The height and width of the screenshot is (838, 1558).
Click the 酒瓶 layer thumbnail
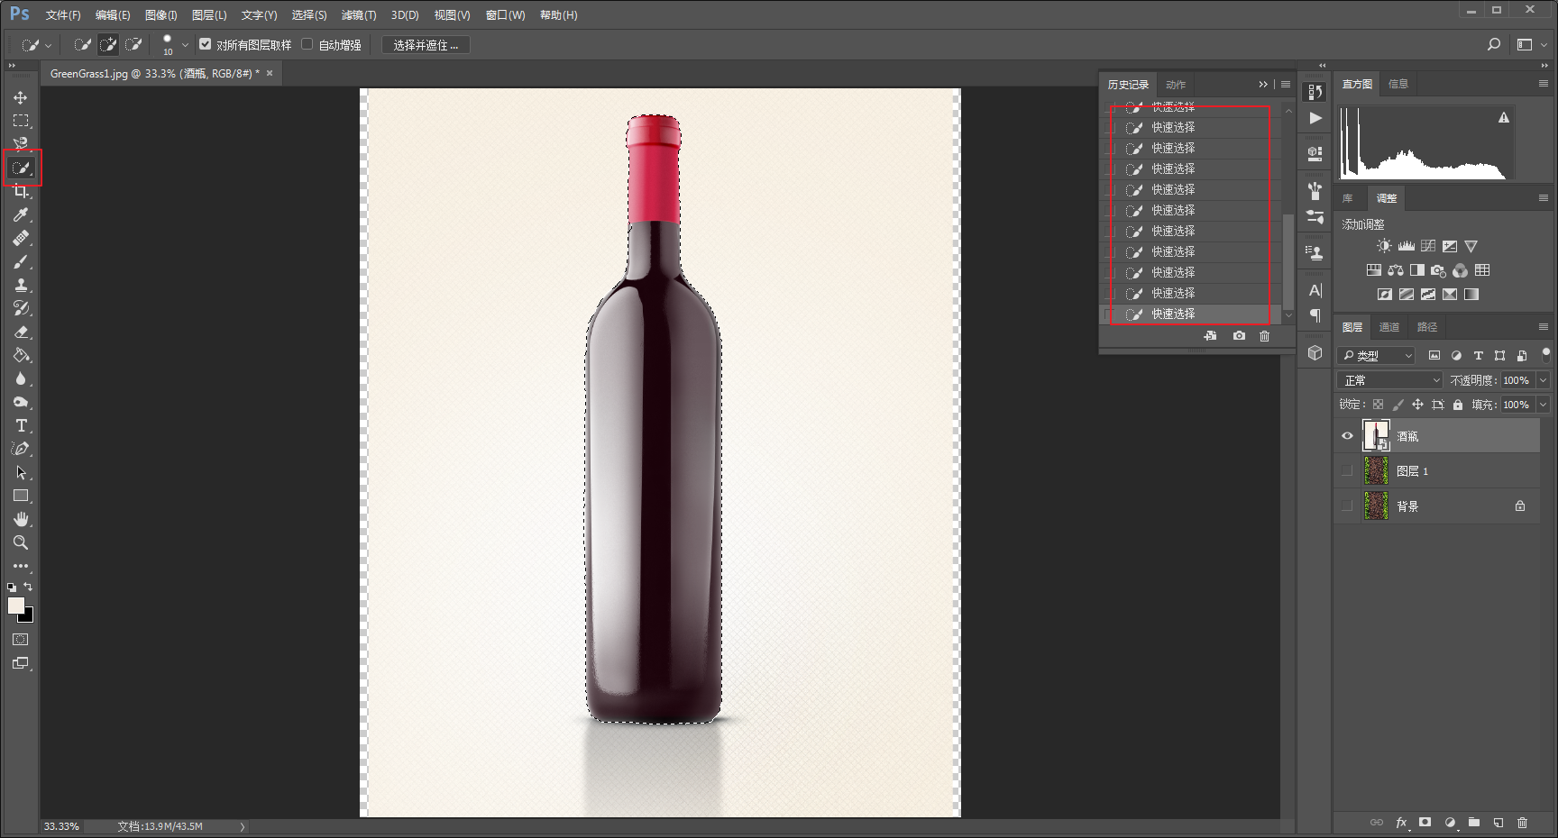pyautogui.click(x=1376, y=436)
